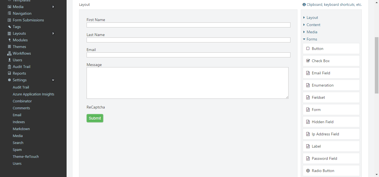Open Azure Application Insights settings

click(x=34, y=94)
